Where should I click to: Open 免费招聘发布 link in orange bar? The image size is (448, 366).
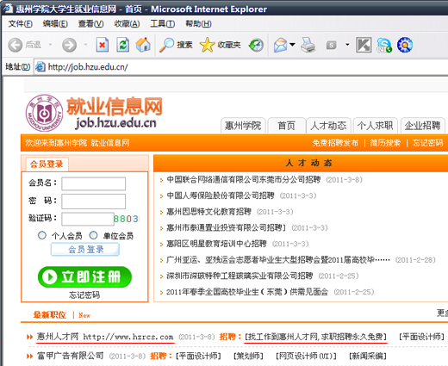coord(335,143)
